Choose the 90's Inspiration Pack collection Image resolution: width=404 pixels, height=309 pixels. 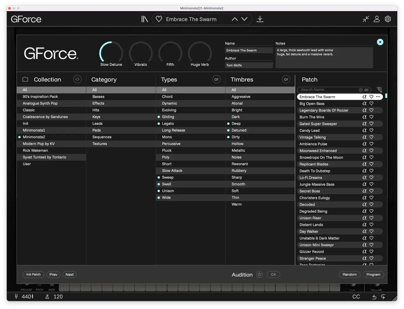pos(51,97)
